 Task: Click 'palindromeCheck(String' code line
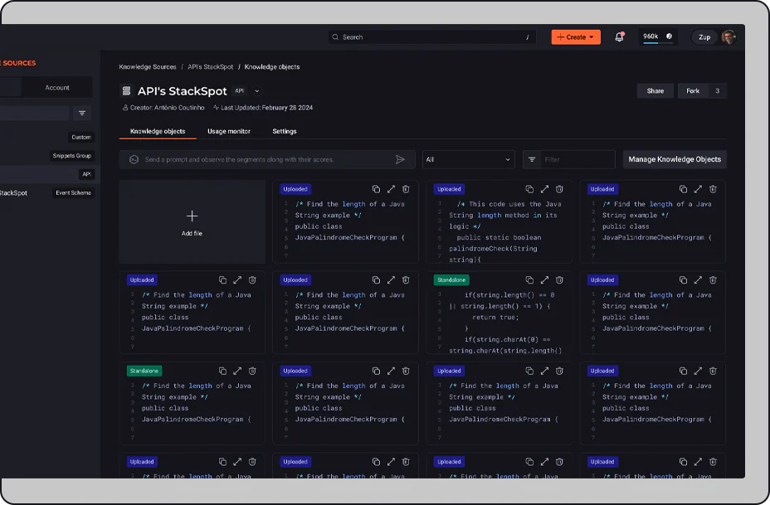click(x=493, y=248)
